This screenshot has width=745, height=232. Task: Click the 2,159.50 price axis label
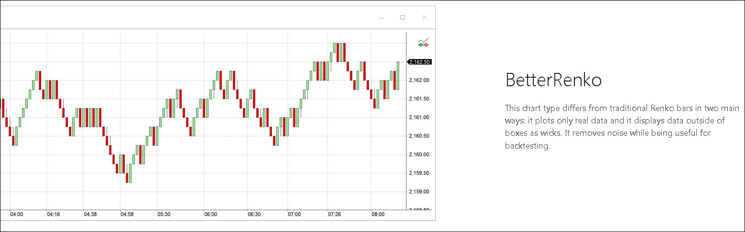[x=419, y=173]
